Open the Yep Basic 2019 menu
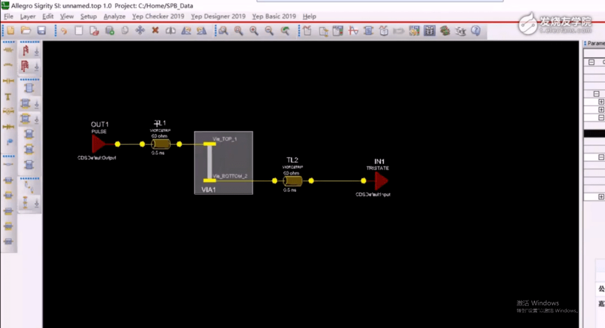Viewport: 605px width, 328px height. coord(274,16)
